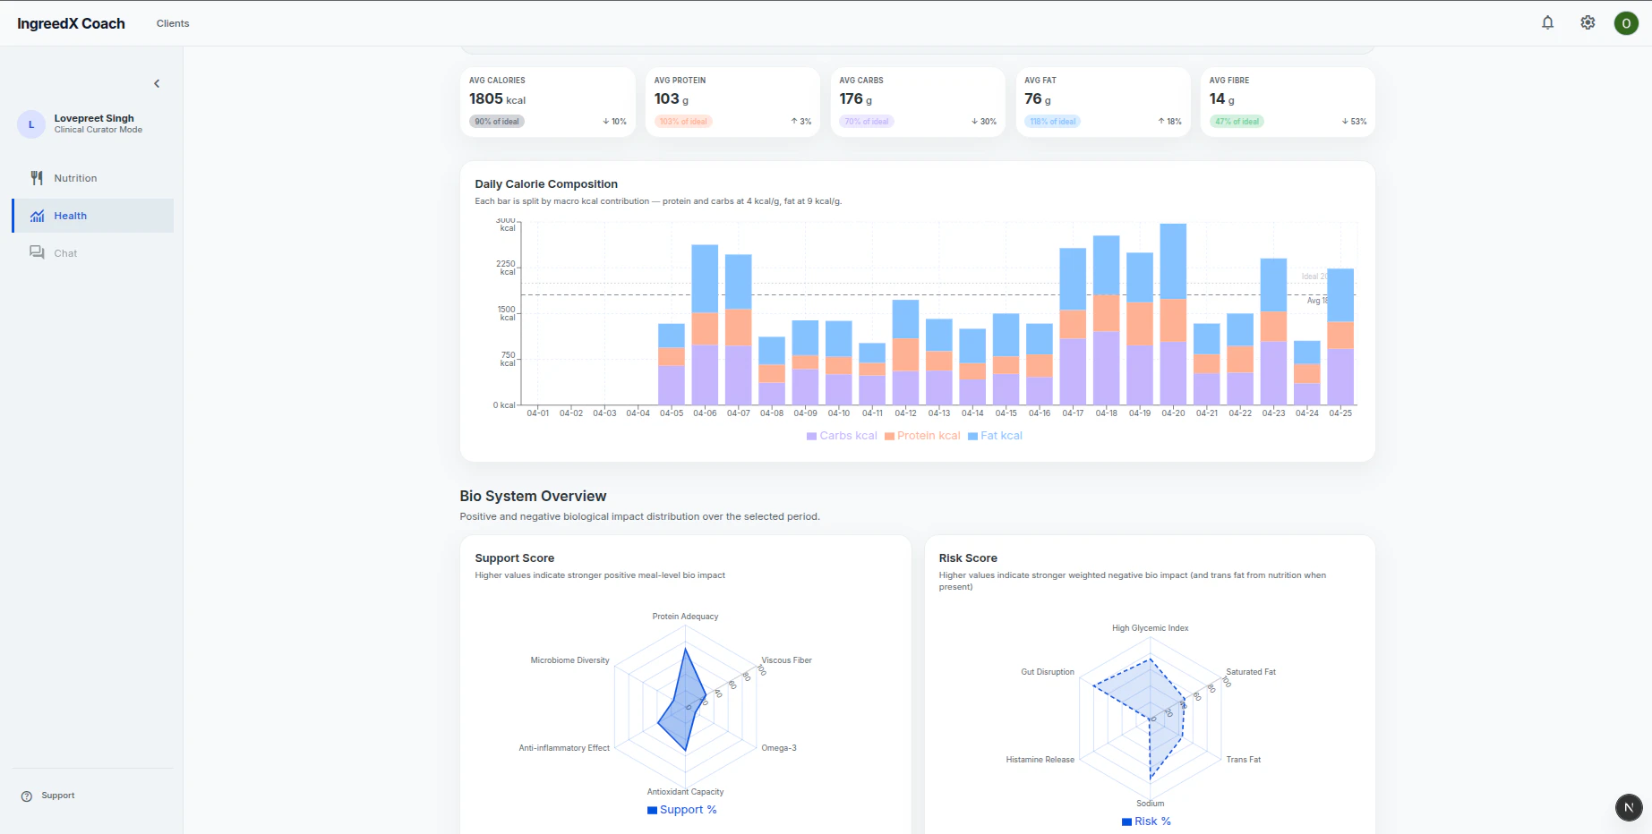The height and width of the screenshot is (834, 1652).
Task: Toggle the Risk % legend entry
Action: [x=1146, y=821]
